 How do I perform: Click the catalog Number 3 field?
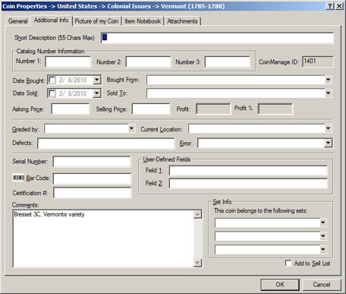[228, 62]
